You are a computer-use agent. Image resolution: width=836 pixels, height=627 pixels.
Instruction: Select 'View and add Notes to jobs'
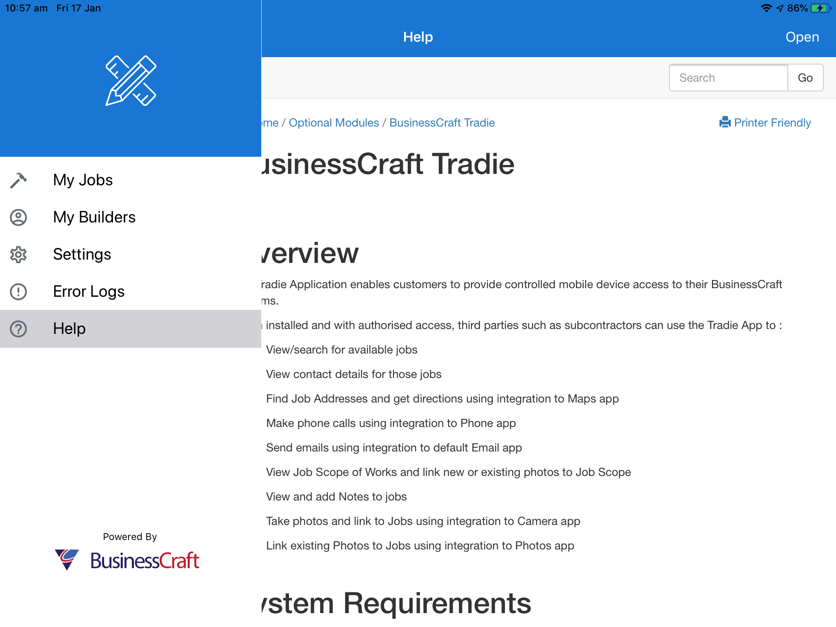coord(336,497)
